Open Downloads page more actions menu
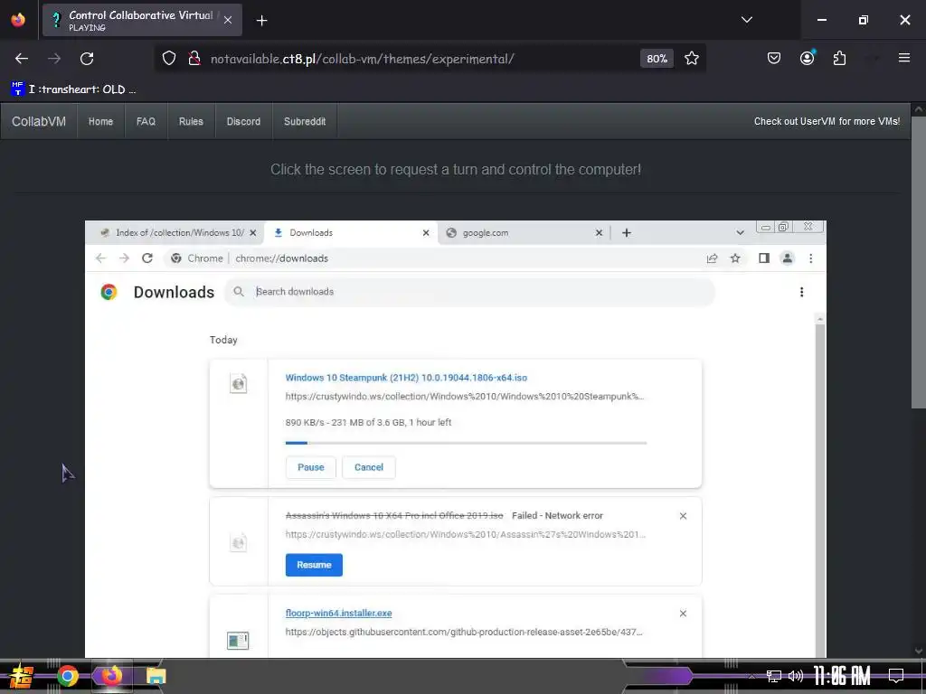The height and width of the screenshot is (694, 926). pyautogui.click(x=801, y=292)
